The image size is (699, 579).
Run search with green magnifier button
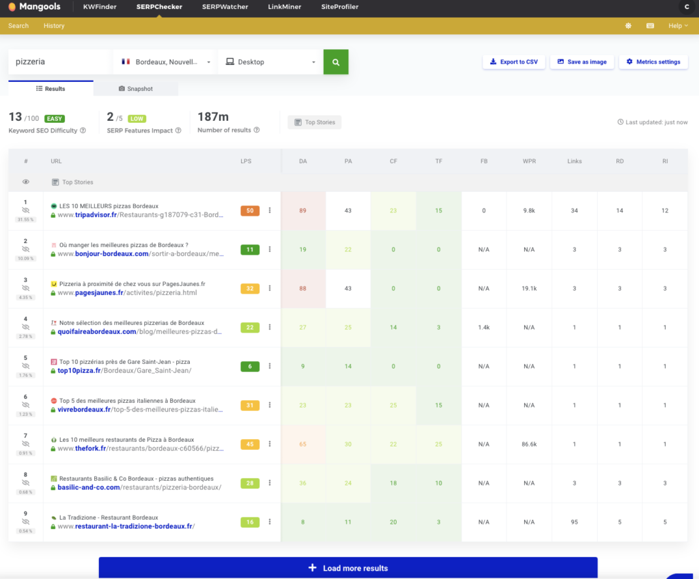coord(336,62)
